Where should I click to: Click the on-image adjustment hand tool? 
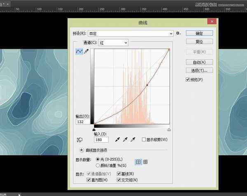pos(79,140)
